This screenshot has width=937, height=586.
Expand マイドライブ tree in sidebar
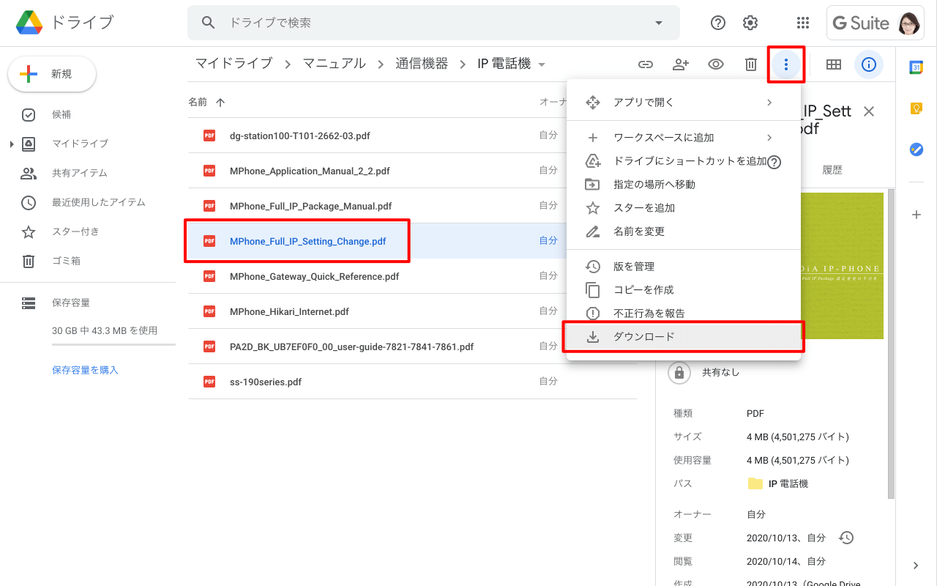(12, 144)
